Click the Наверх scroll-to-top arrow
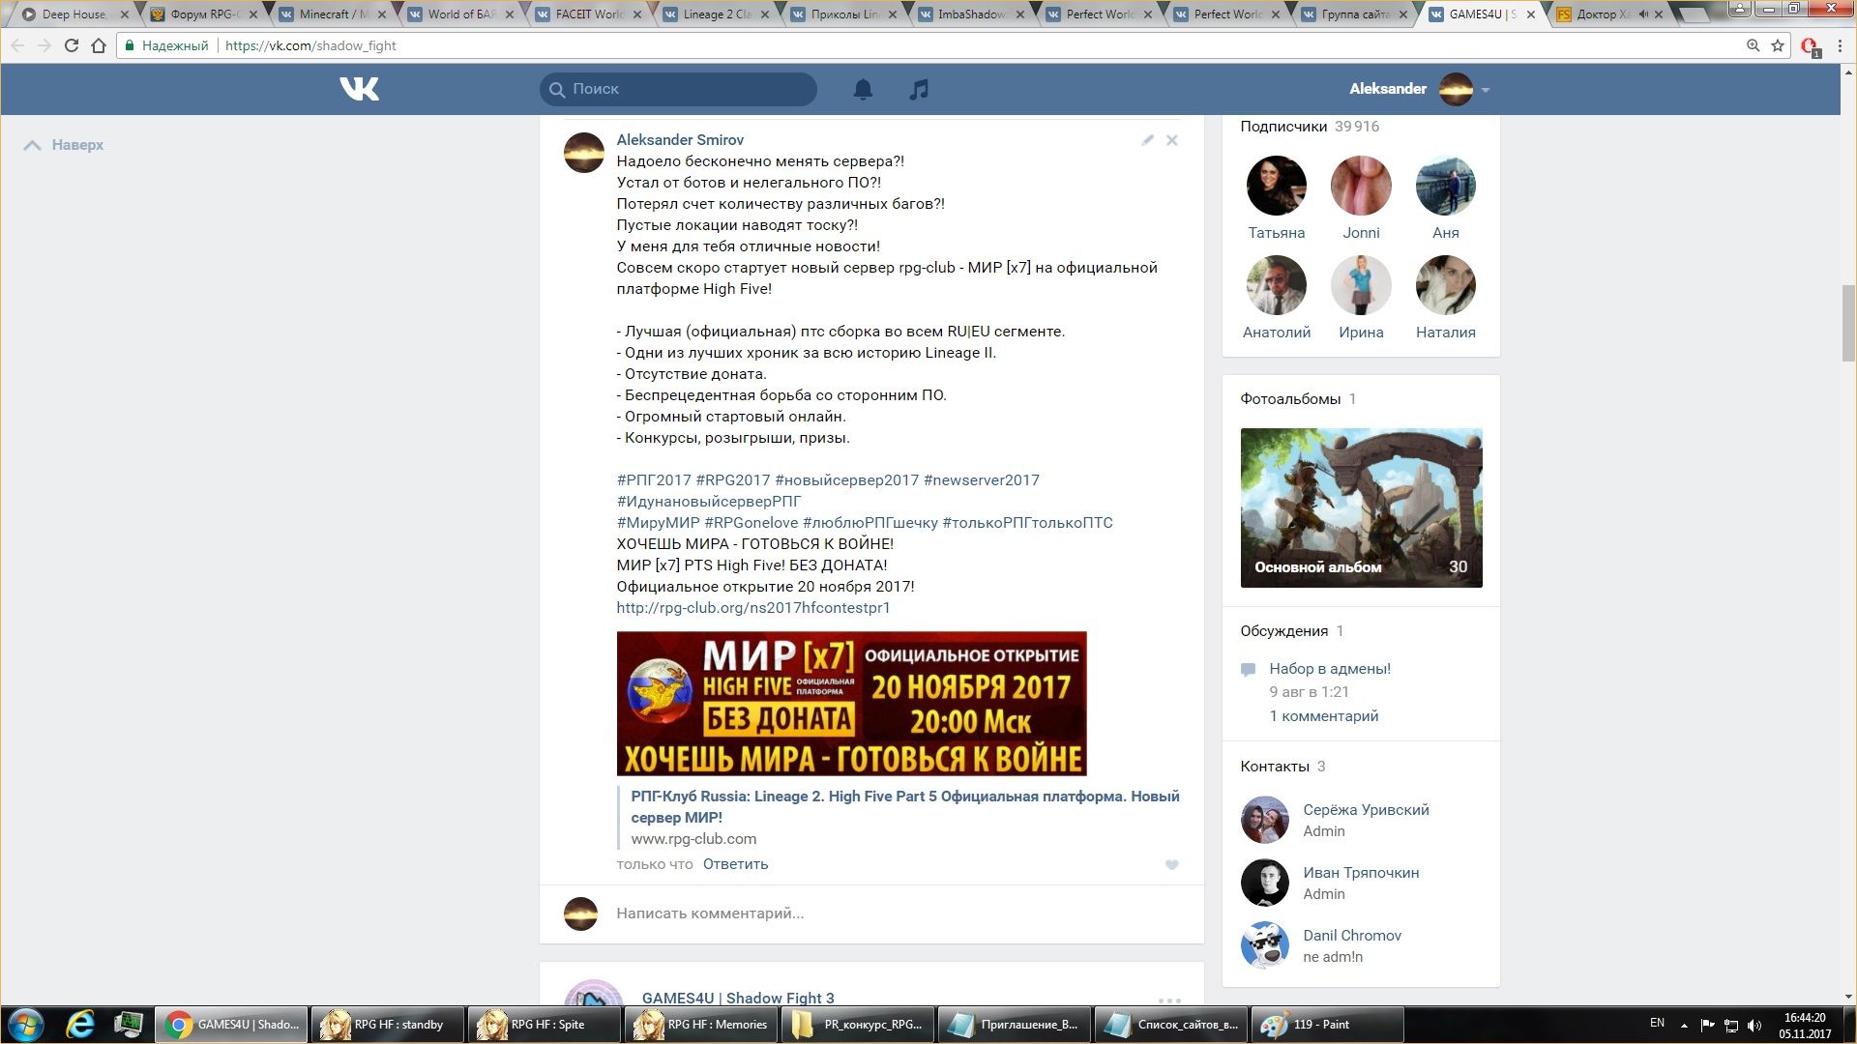The width and height of the screenshot is (1857, 1044). pyautogui.click(x=33, y=145)
